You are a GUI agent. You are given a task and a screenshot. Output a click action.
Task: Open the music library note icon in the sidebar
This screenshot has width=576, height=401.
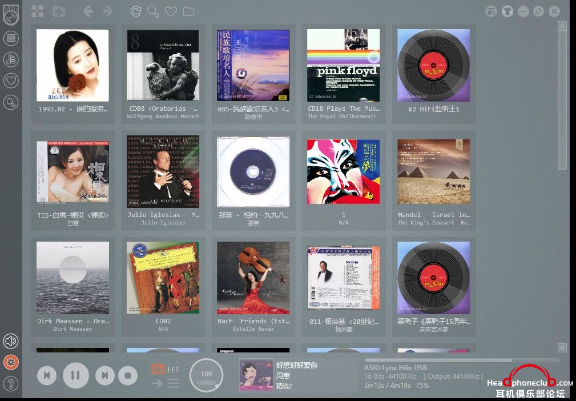click(x=11, y=59)
